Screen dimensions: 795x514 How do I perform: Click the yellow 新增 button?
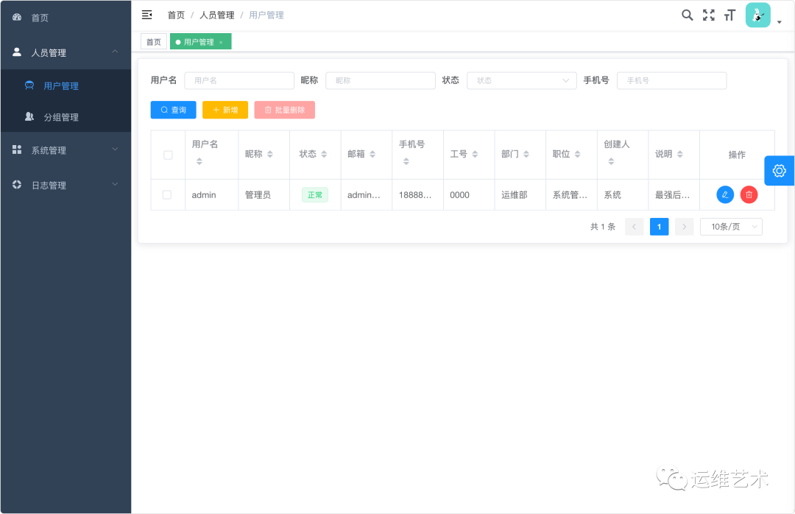click(x=225, y=109)
